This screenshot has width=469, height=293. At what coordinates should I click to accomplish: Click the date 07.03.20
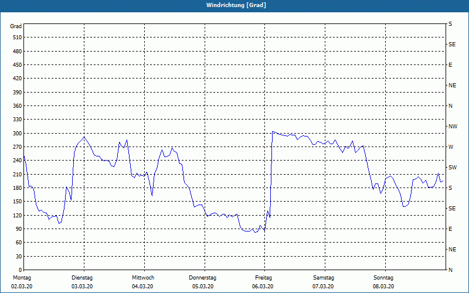click(x=323, y=287)
